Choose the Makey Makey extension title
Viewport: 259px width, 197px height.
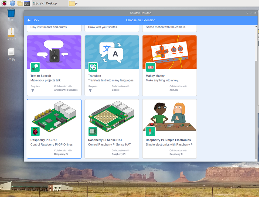click(x=155, y=76)
